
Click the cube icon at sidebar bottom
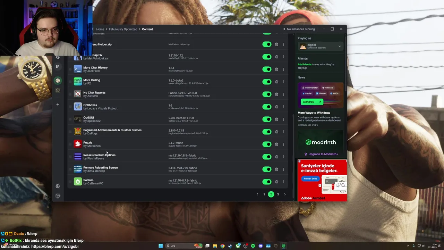[x=58, y=196]
